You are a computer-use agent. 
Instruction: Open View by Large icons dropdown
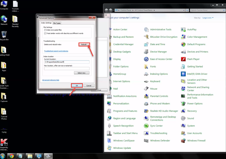coord(208,18)
